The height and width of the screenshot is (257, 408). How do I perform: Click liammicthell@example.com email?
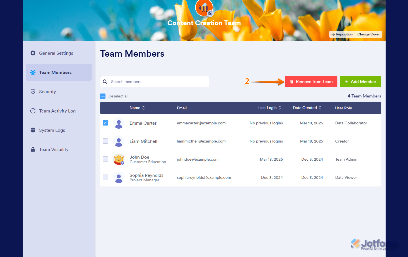[201, 141]
